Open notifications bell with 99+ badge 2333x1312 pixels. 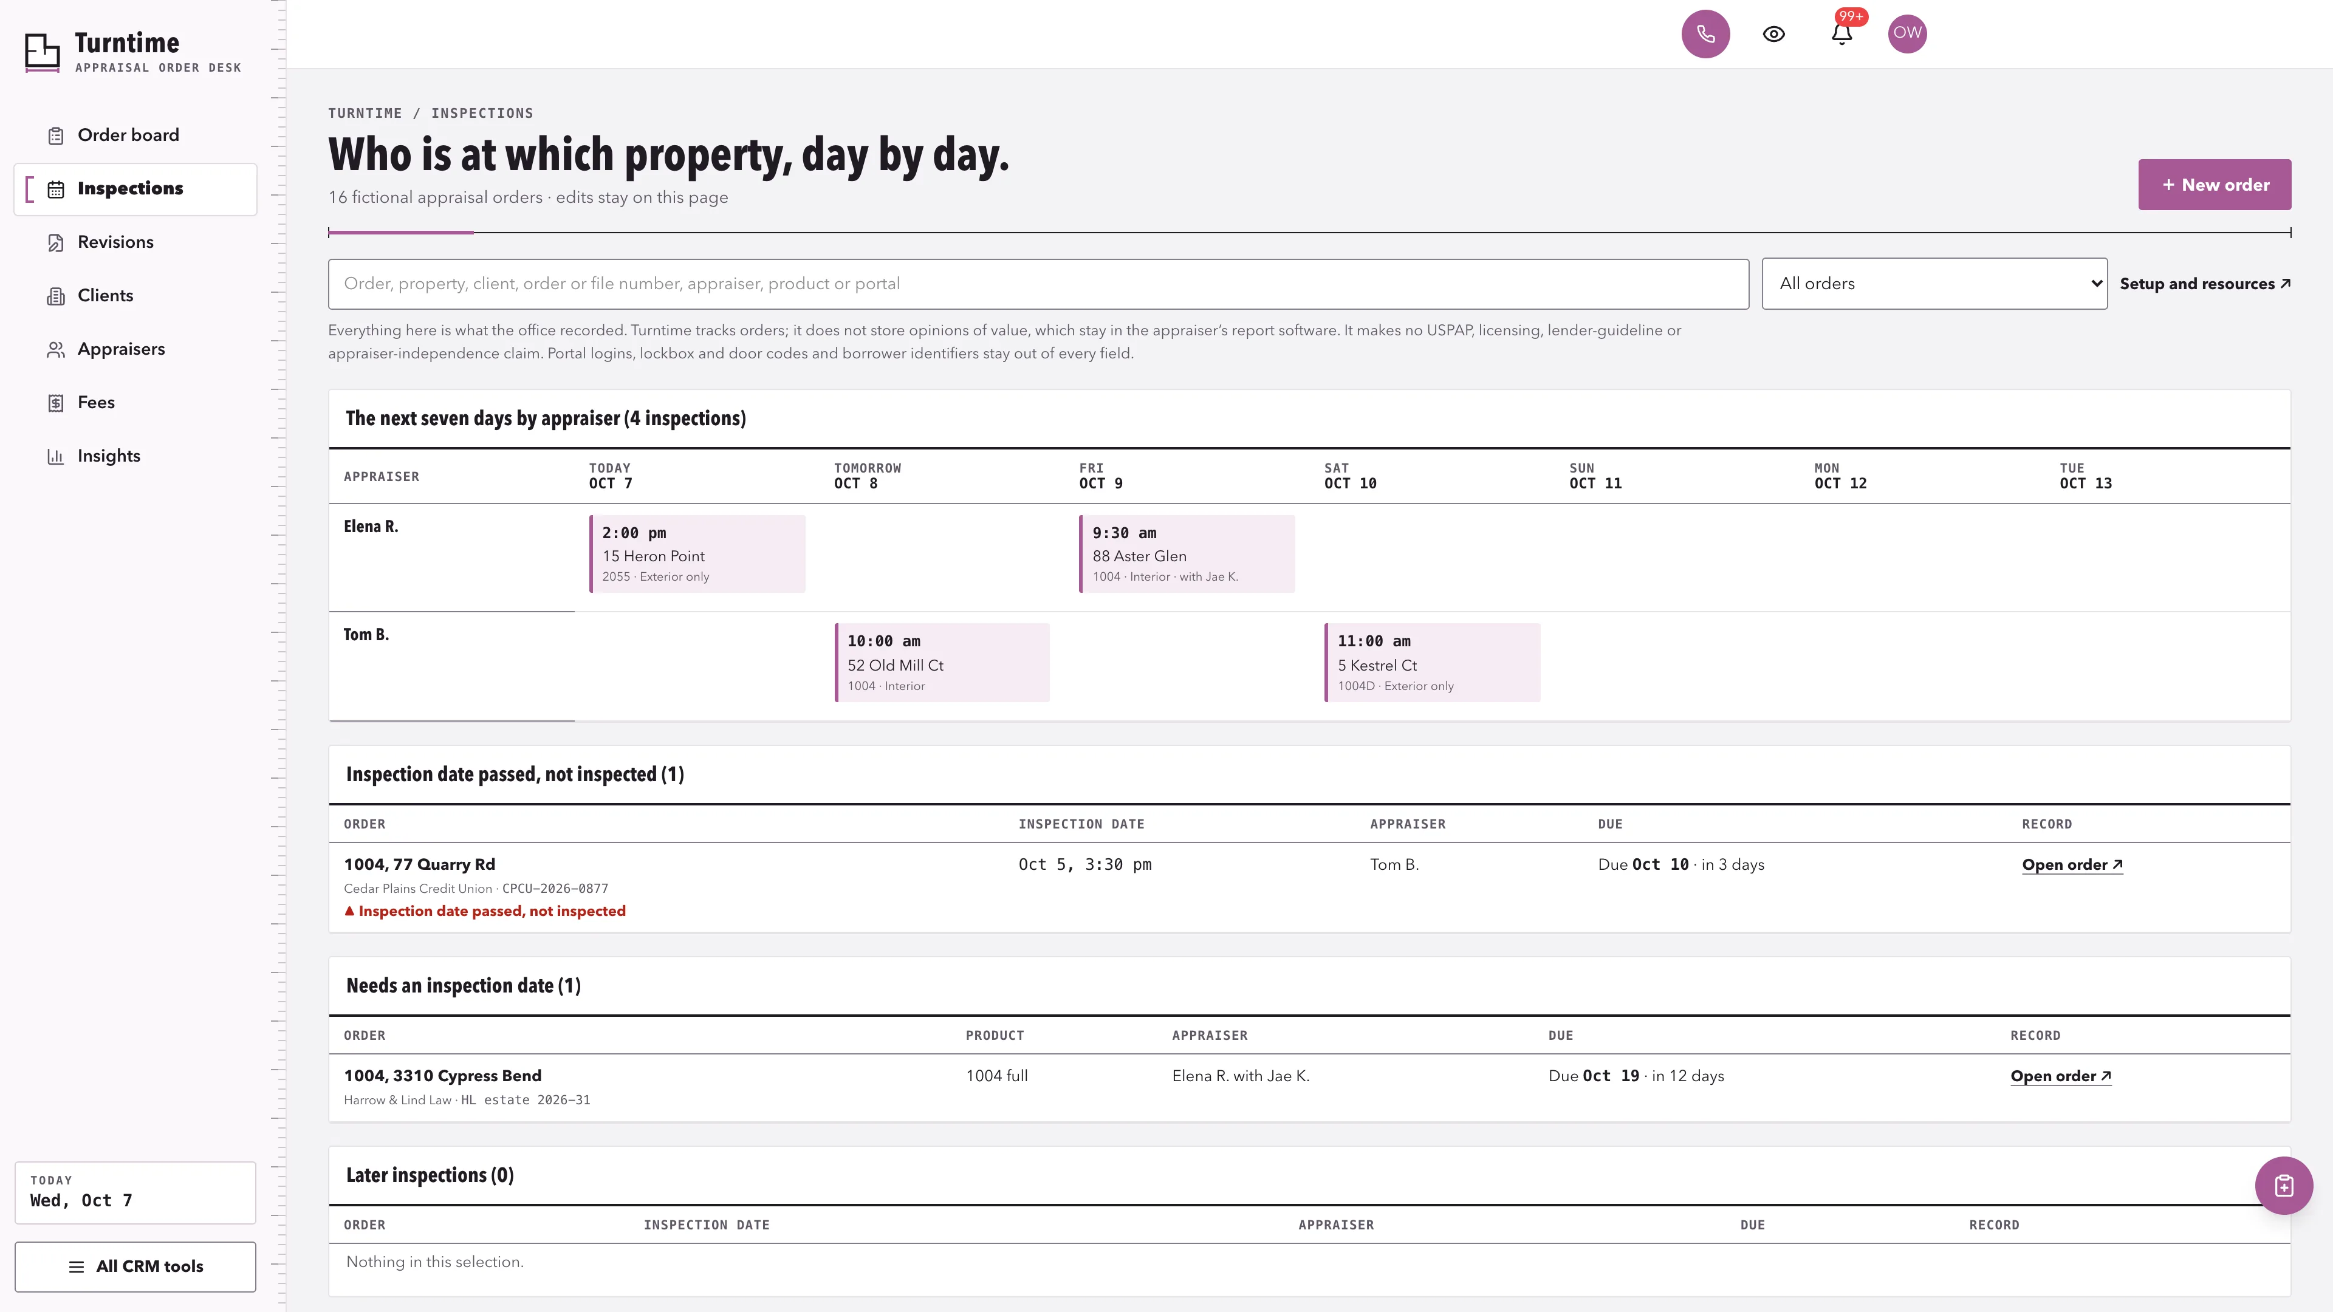(1841, 33)
